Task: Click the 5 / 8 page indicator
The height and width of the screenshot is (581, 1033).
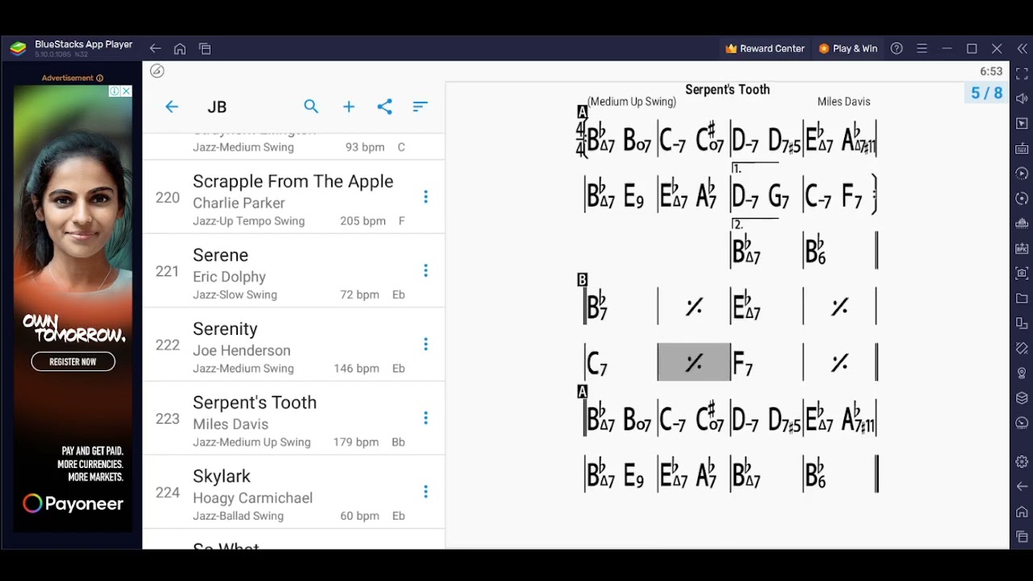Action: [986, 93]
